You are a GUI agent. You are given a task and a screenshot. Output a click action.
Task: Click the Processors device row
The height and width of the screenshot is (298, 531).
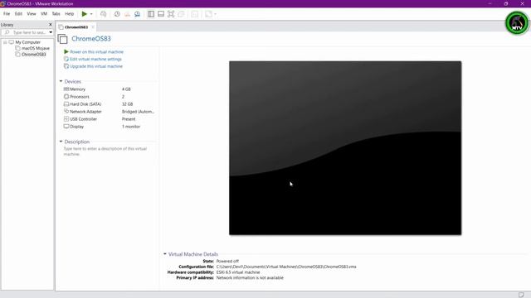pyautogui.click(x=109, y=97)
